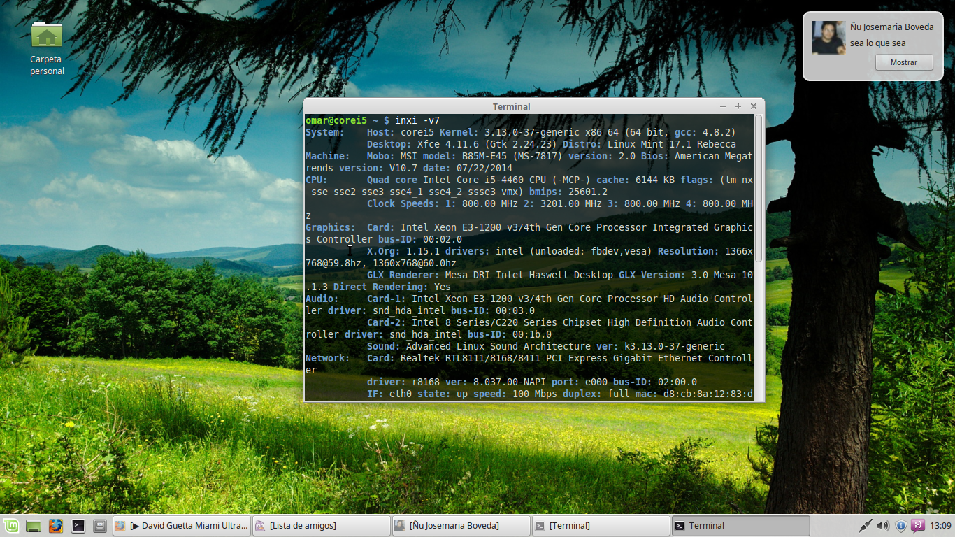Launch Firefox from the panel
Viewport: 955px width, 537px height.
point(56,526)
